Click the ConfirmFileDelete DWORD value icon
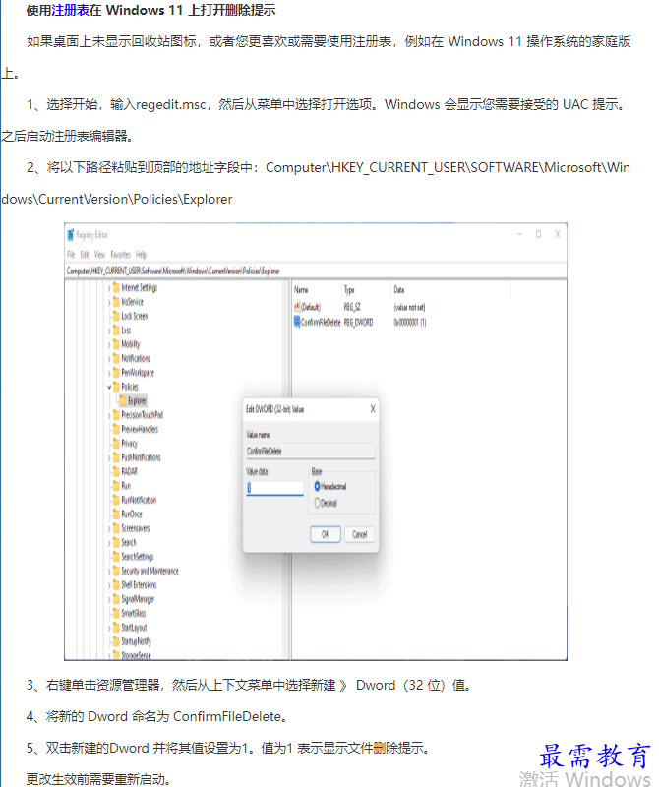 coord(297,322)
